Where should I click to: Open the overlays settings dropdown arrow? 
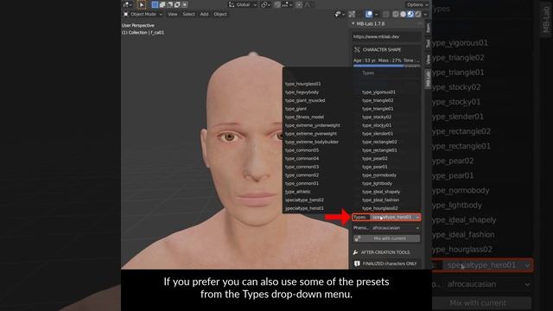click(x=376, y=15)
